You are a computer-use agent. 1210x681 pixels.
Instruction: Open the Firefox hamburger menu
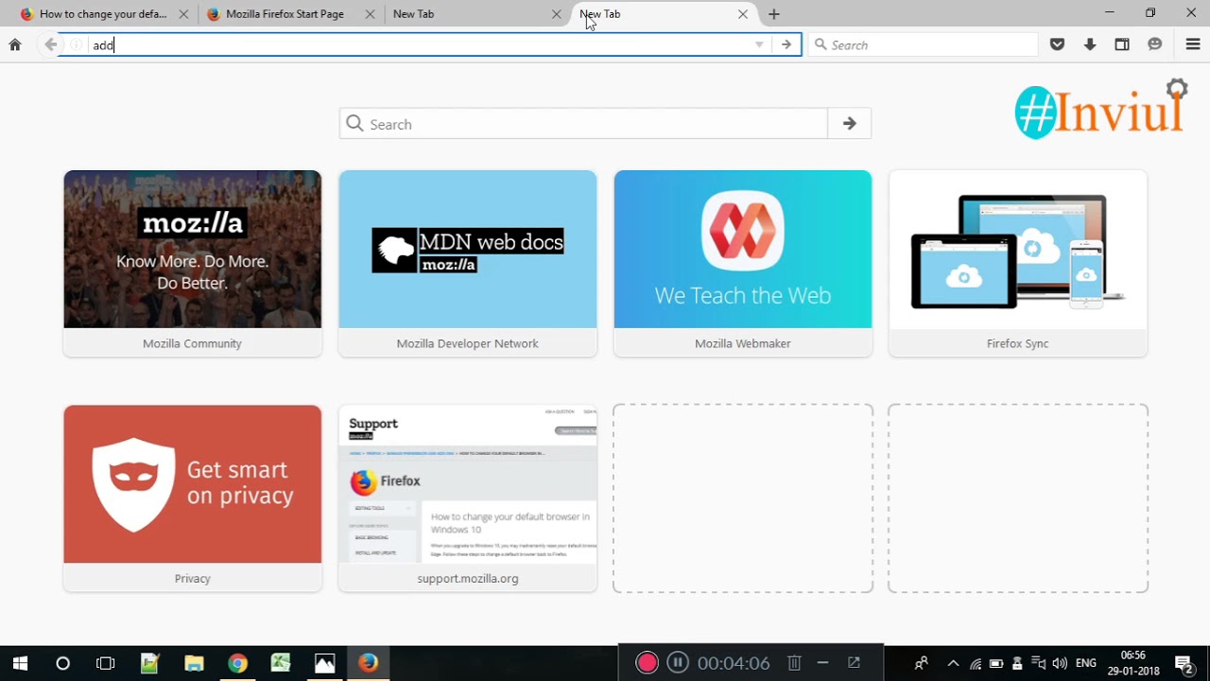1193,44
